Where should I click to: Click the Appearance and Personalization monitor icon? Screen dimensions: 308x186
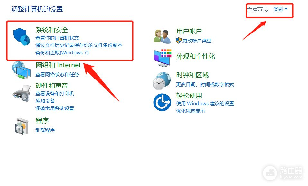(163, 58)
